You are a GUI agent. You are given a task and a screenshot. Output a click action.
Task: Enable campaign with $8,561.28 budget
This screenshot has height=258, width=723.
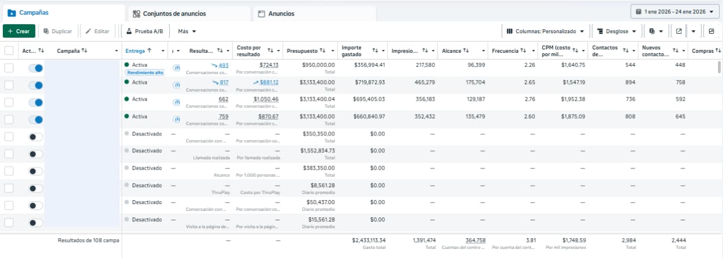36,188
